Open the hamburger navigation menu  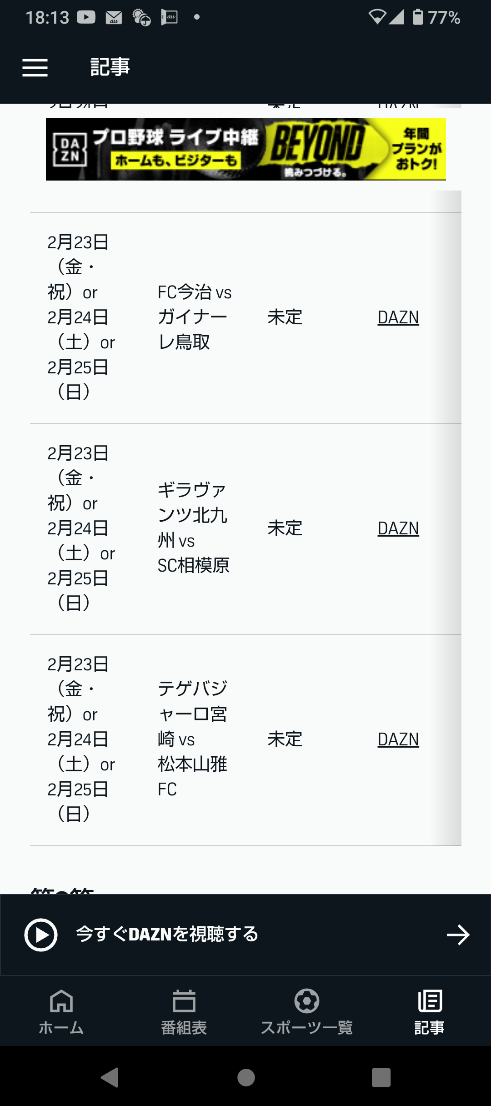[x=35, y=68]
